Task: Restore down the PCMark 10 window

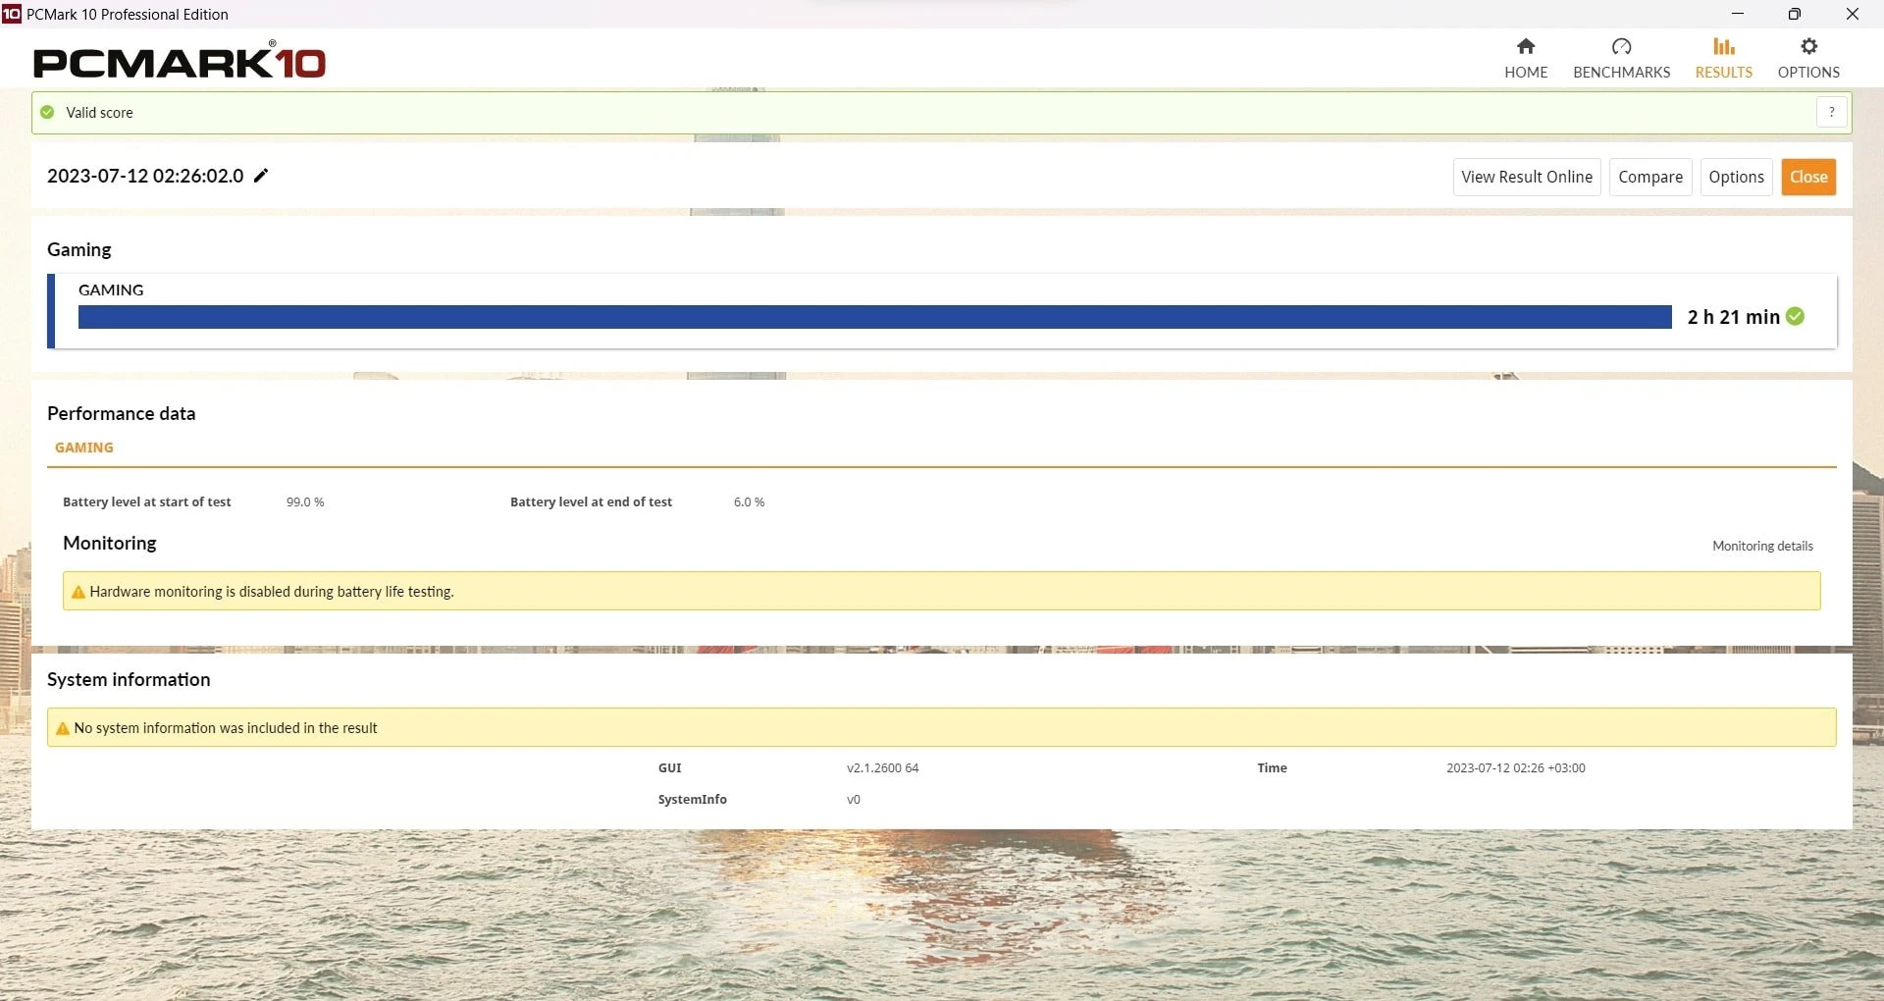Action: click(x=1795, y=14)
